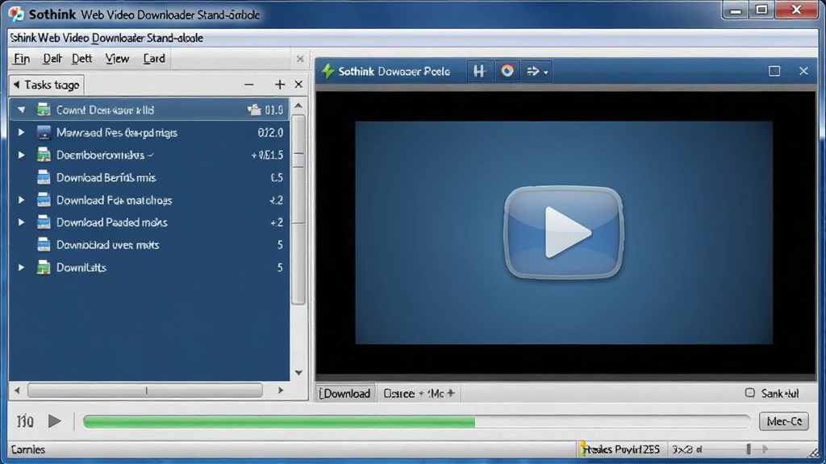
Task: Open the Dalt menu
Action: coord(52,58)
